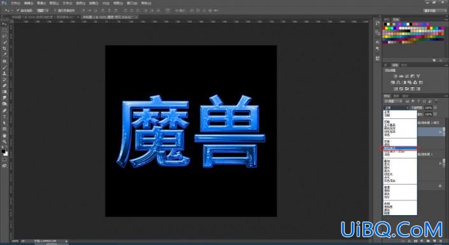
Task: Open the workspace switcher dropdown
Action: pyautogui.click(x=434, y=11)
